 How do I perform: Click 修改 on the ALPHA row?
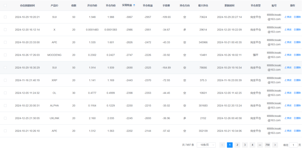coord(288,106)
